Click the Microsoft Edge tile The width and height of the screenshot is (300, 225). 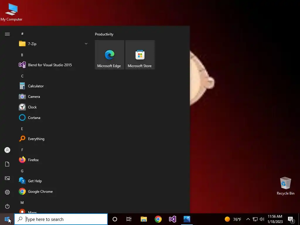tap(110, 55)
